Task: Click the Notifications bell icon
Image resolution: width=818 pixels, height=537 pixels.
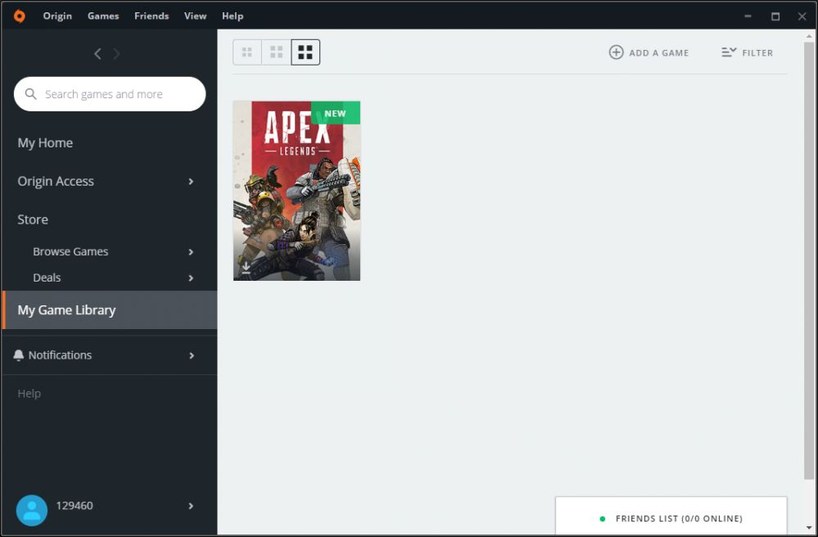Action: click(18, 355)
